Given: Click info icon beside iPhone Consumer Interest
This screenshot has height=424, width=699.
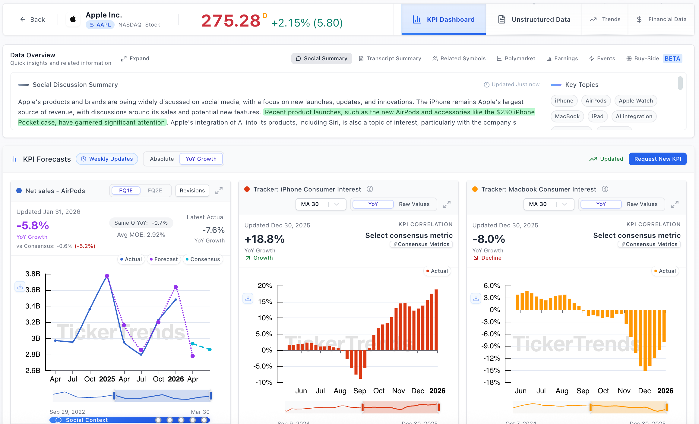Looking at the screenshot, I should [x=370, y=189].
